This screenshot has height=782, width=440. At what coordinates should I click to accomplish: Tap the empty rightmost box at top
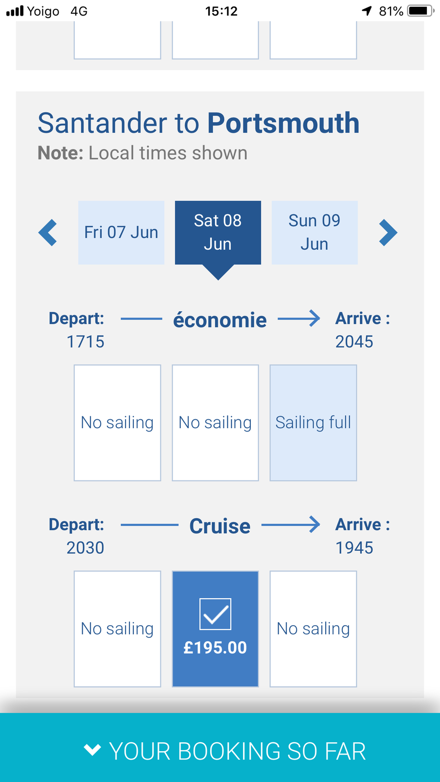tap(313, 40)
